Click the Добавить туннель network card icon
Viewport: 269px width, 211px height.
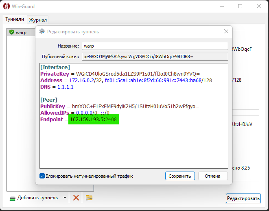pos(13,198)
